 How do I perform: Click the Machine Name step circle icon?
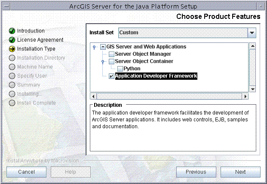pos(12,67)
